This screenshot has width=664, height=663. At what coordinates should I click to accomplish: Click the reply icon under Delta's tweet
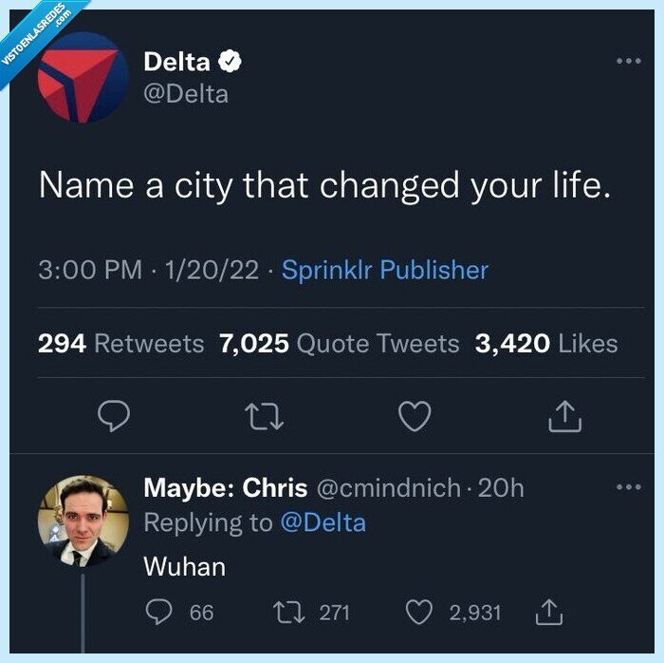113,415
